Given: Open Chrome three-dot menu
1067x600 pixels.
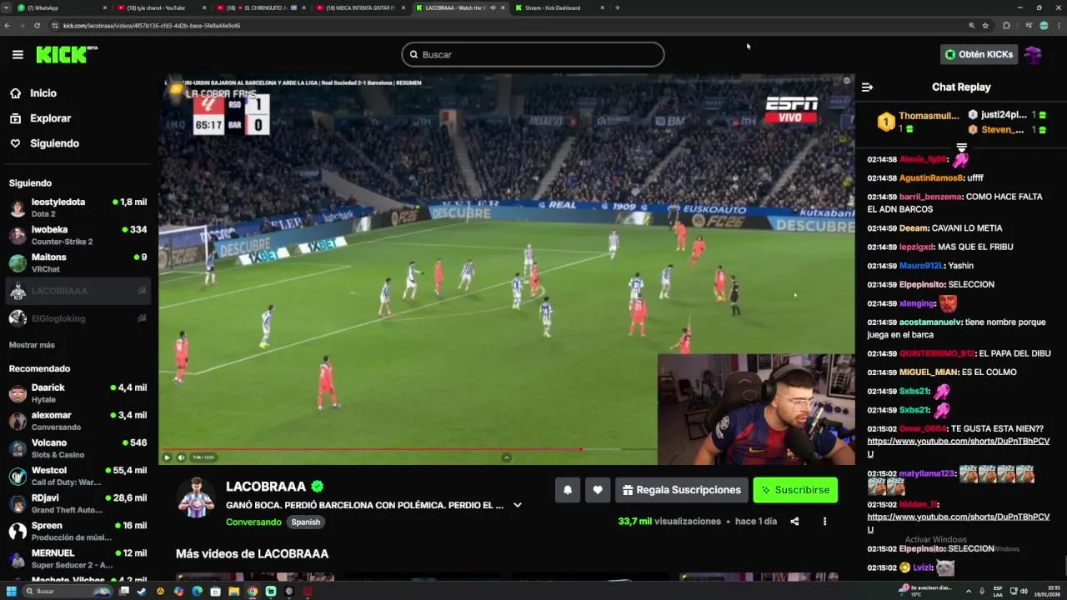Looking at the screenshot, I should click(1058, 26).
